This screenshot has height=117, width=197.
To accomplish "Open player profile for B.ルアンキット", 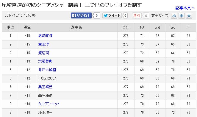I will [49, 104].
